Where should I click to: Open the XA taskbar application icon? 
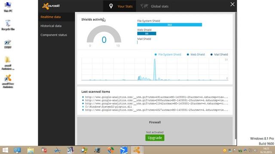click(70, 150)
